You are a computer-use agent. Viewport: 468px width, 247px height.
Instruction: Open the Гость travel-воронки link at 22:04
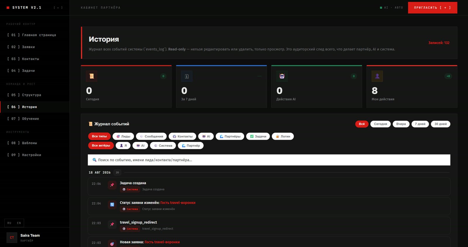click(178, 203)
